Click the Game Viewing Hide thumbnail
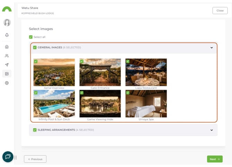 point(100,104)
